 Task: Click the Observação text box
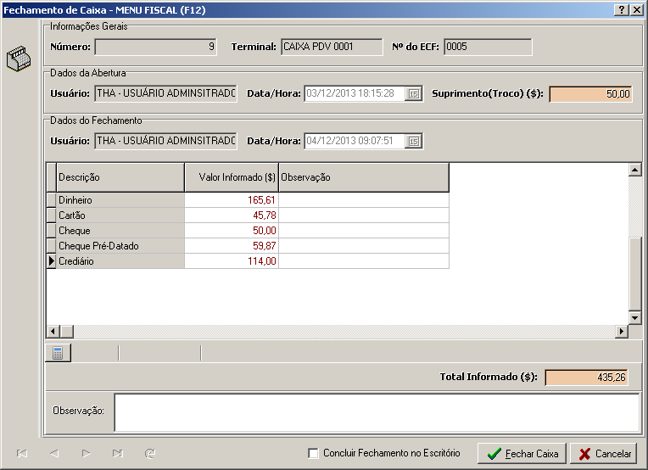[377, 412]
